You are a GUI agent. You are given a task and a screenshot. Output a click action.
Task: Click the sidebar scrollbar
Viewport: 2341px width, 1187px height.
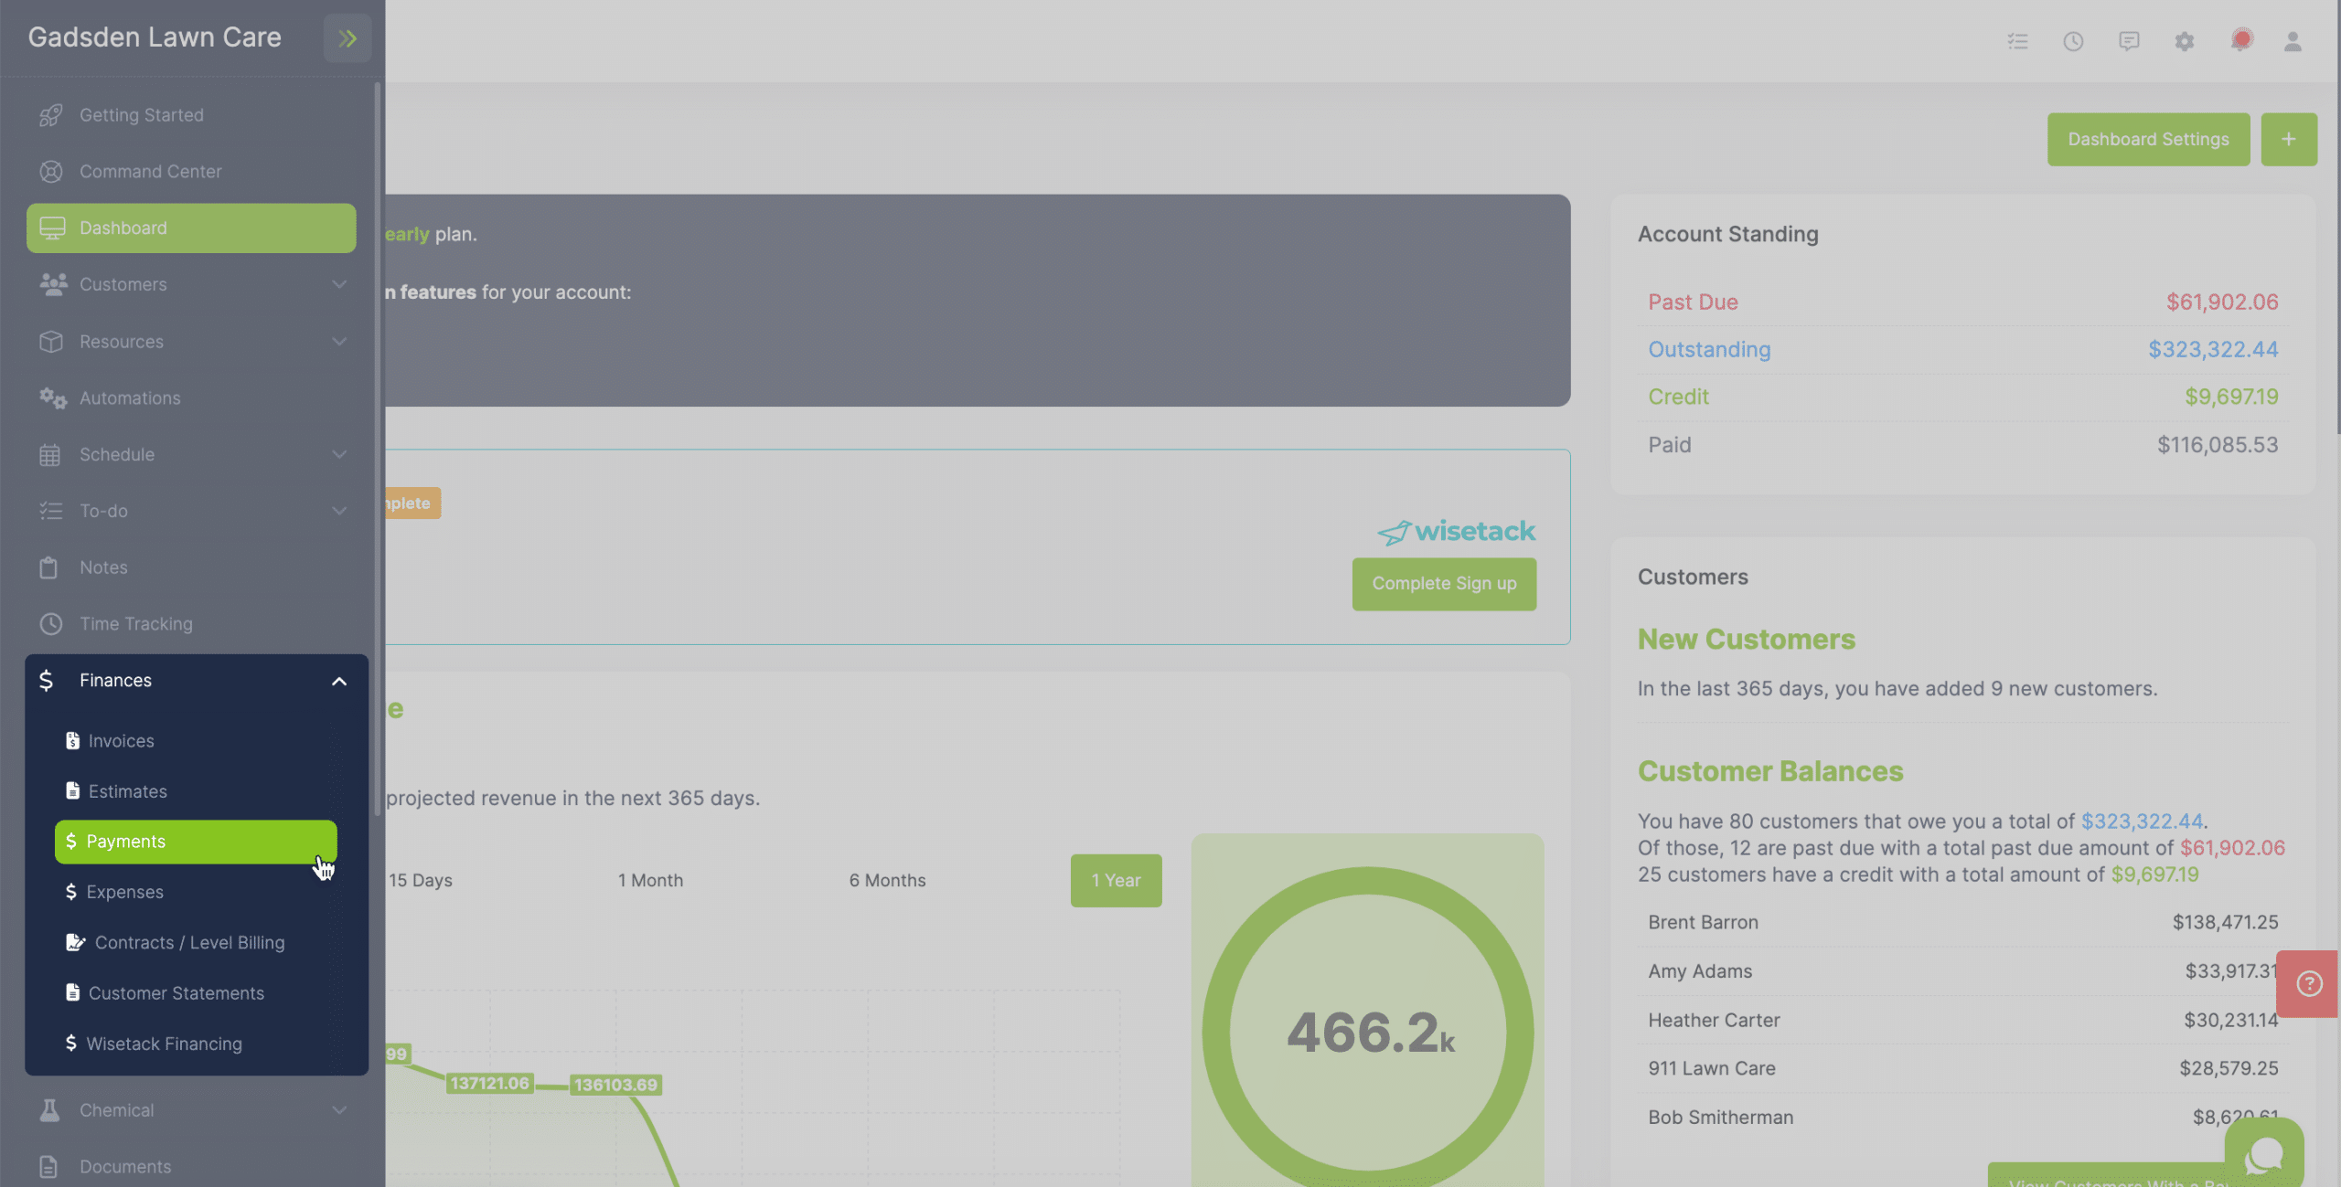click(x=377, y=448)
